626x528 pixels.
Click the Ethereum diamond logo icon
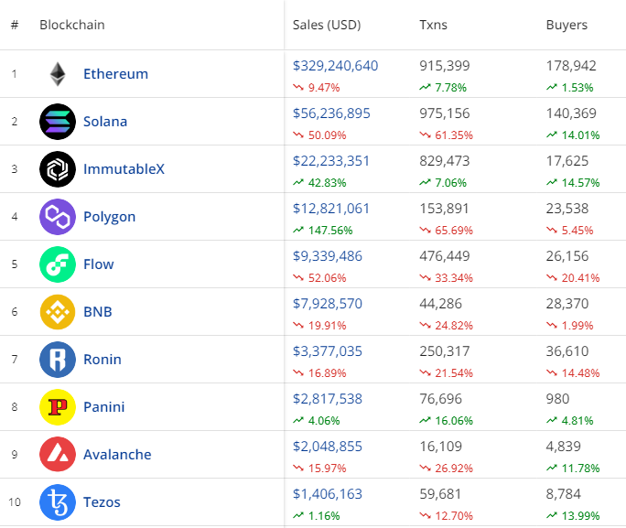point(58,74)
